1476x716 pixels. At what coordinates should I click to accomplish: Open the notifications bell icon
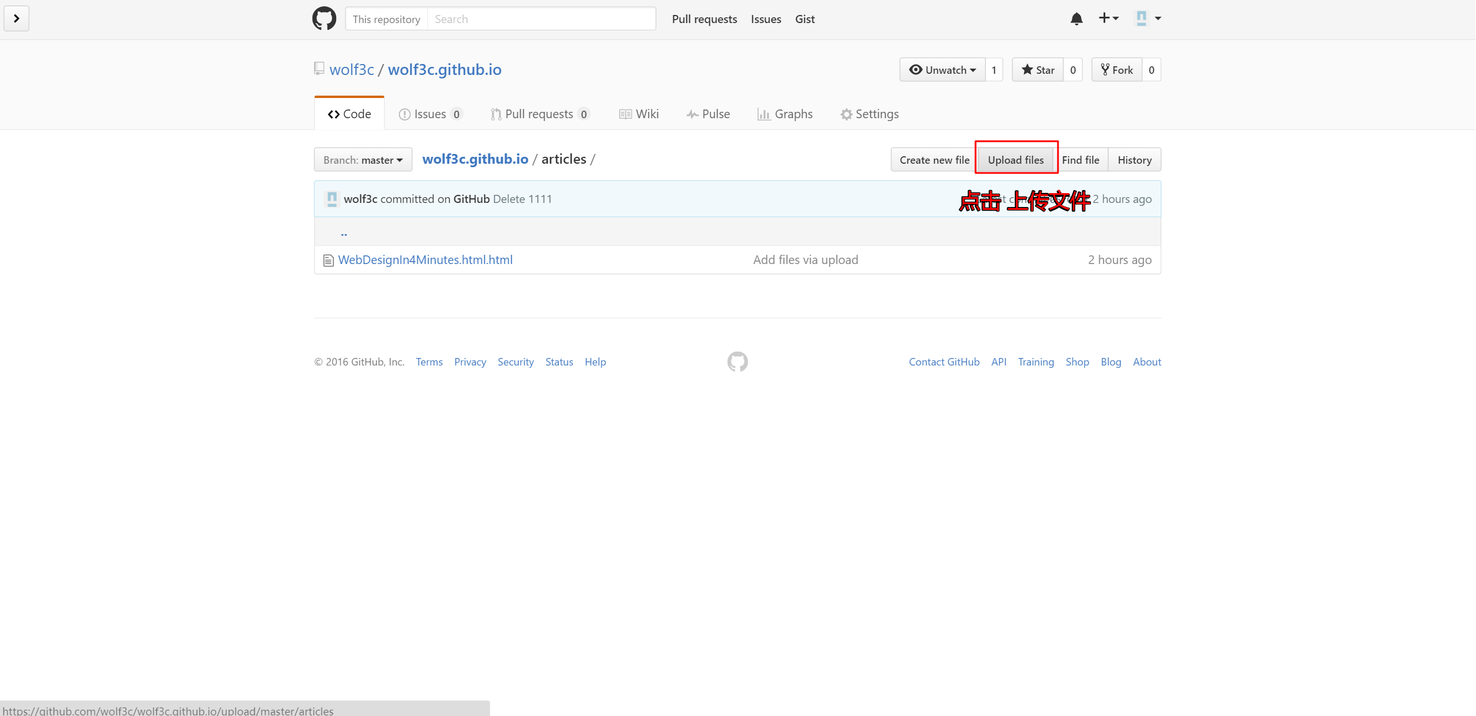coord(1076,18)
